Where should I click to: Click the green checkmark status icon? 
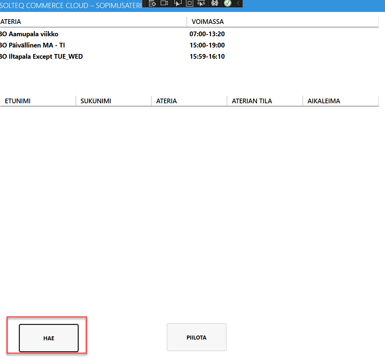[228, 3]
